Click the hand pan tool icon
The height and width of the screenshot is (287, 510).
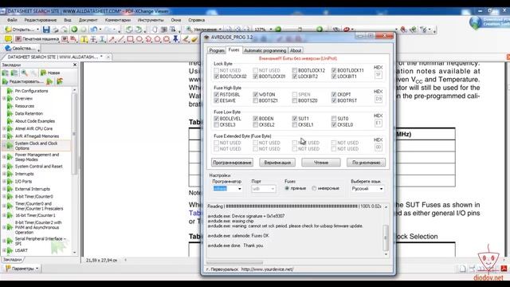155,29
